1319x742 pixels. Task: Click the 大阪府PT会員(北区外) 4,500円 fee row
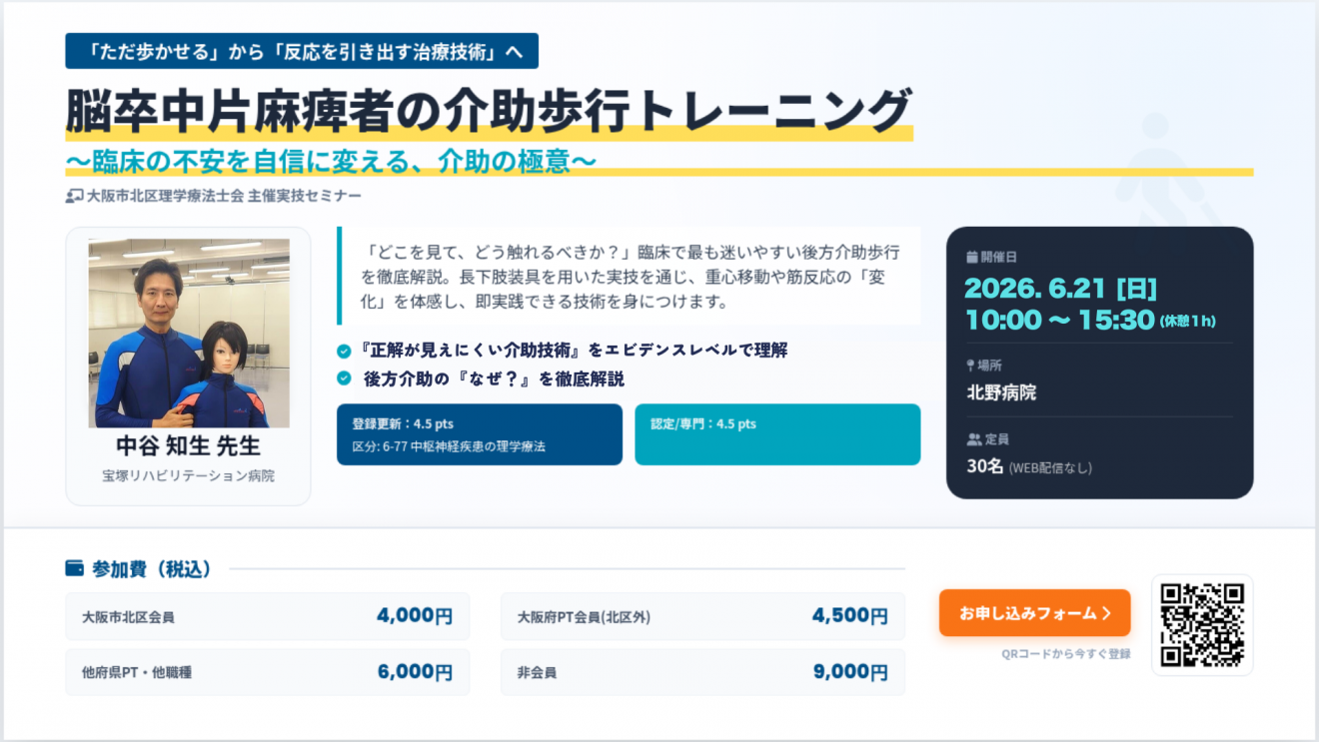[702, 616]
